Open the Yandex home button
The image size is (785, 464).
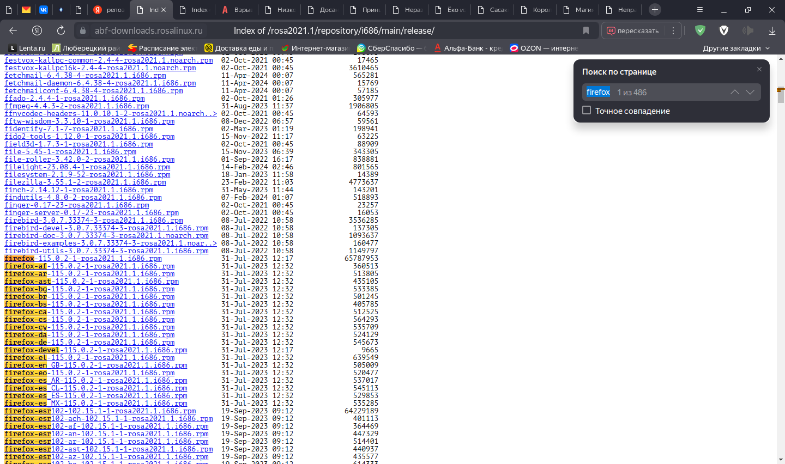point(37,30)
